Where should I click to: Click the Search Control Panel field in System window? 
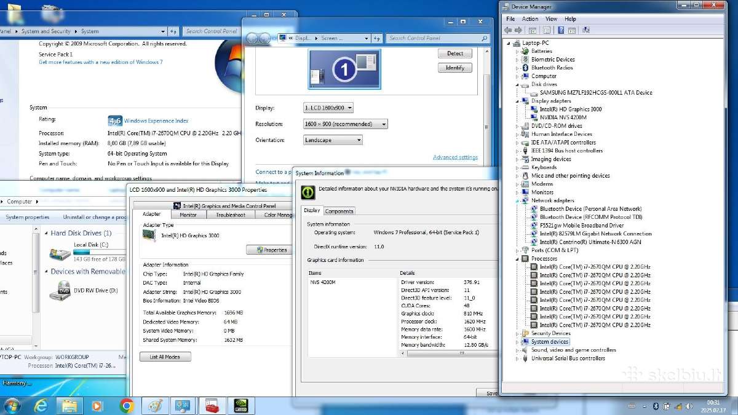tap(212, 31)
